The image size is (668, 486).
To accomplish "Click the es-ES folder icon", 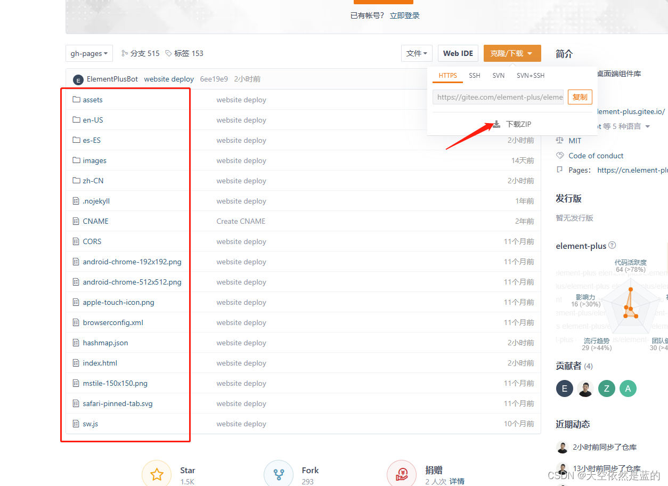I will 76,140.
